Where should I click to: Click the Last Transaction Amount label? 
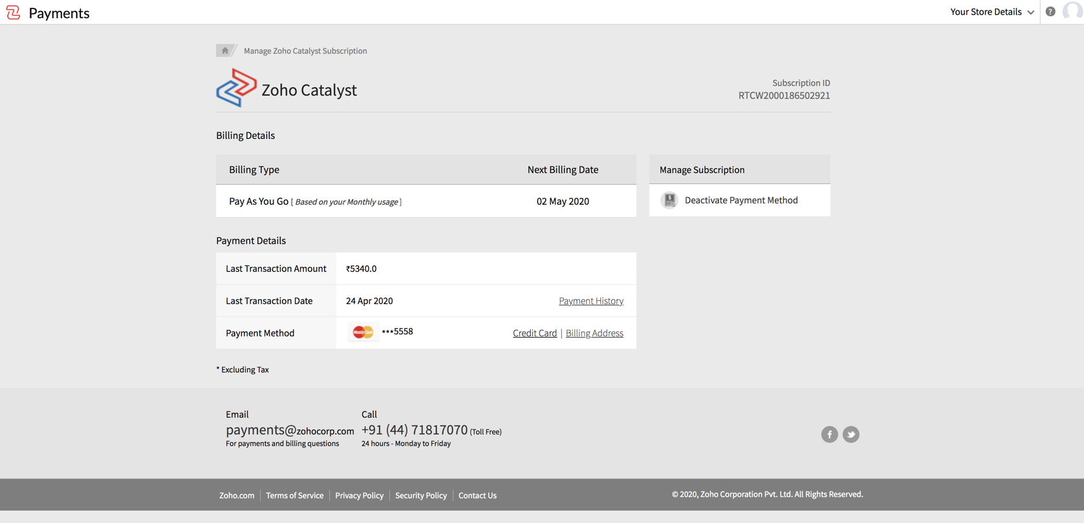276,269
